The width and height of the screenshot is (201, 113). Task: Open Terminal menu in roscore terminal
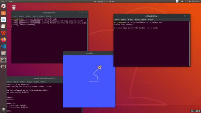click(x=36, y=82)
